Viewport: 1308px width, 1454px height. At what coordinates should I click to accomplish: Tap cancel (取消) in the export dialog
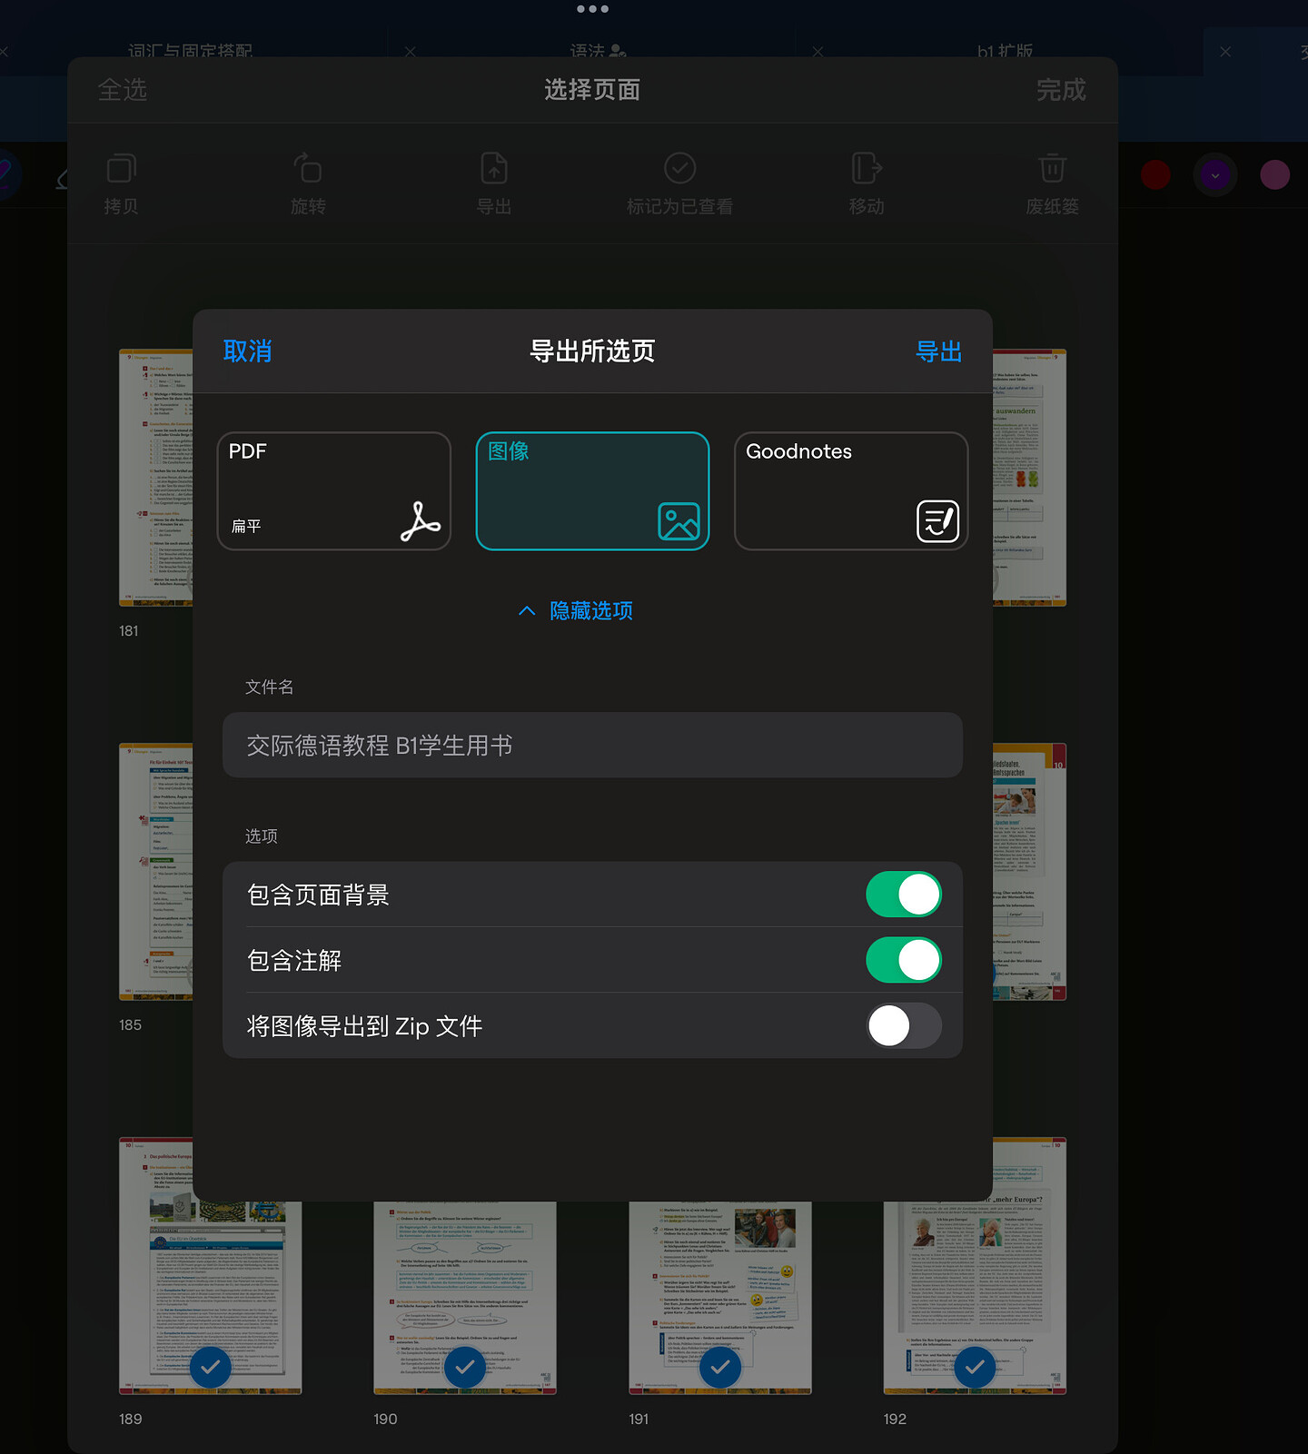tap(247, 351)
